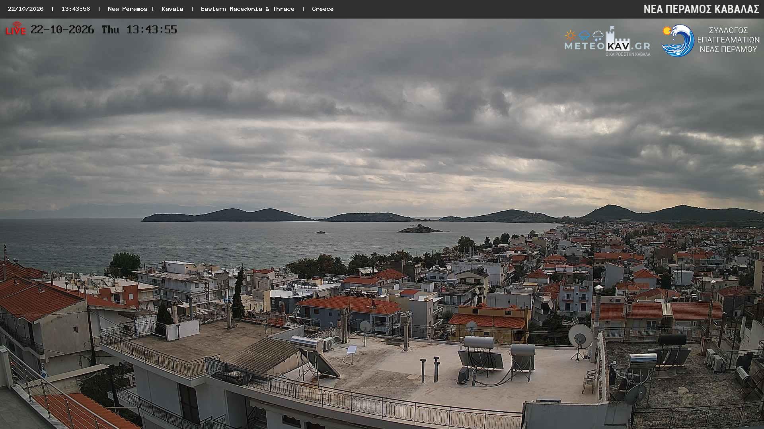The image size is (764, 429).
Task: Click the 22/10/2026 date in header
Action: (x=25, y=9)
